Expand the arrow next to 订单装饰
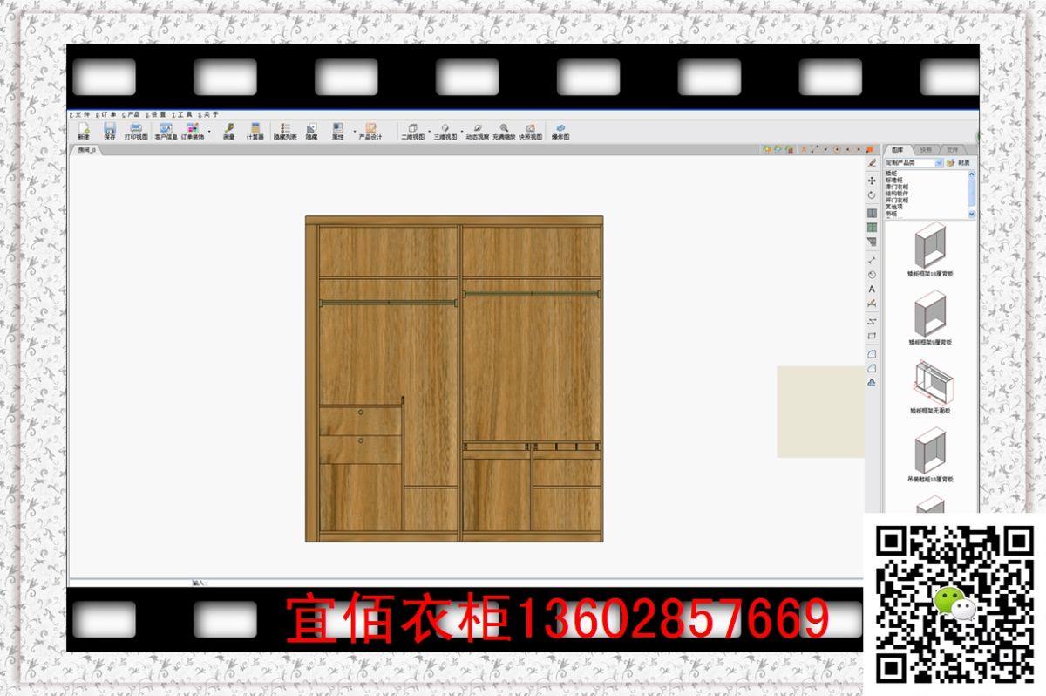 point(209,132)
